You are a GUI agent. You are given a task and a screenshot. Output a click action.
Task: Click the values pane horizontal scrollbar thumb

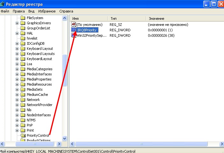(x=141, y=144)
